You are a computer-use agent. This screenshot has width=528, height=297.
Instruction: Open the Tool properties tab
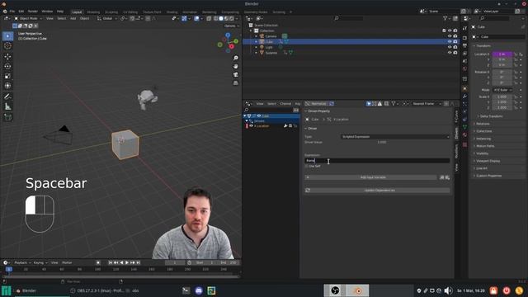464,28
